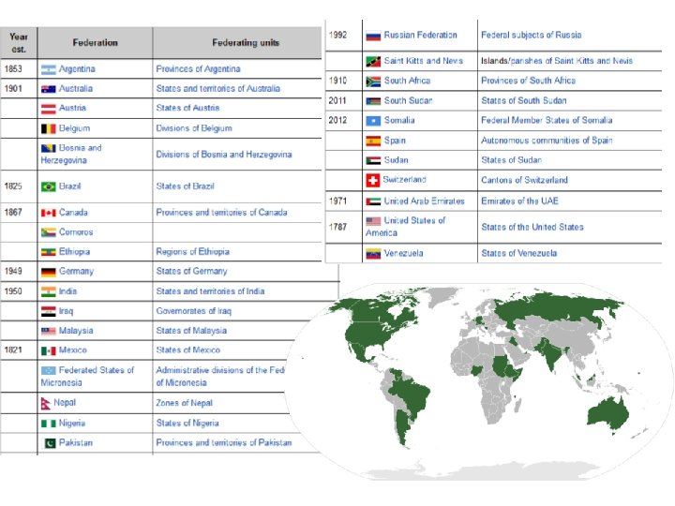Open the States of Mexico link
Screen dimensions: 675x506
point(188,350)
